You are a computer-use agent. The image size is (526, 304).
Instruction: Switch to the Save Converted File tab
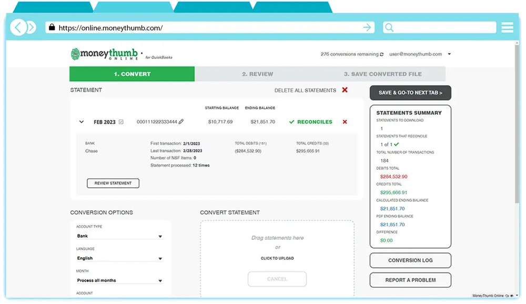pyautogui.click(x=382, y=74)
